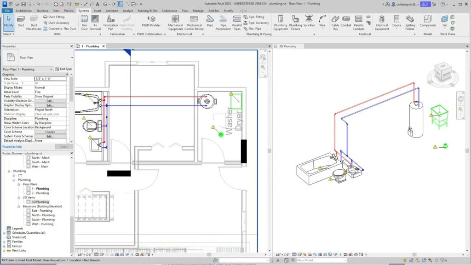Viewport: 471px width, 265px height.
Task: Activate the Pipe tool
Action: (210, 21)
